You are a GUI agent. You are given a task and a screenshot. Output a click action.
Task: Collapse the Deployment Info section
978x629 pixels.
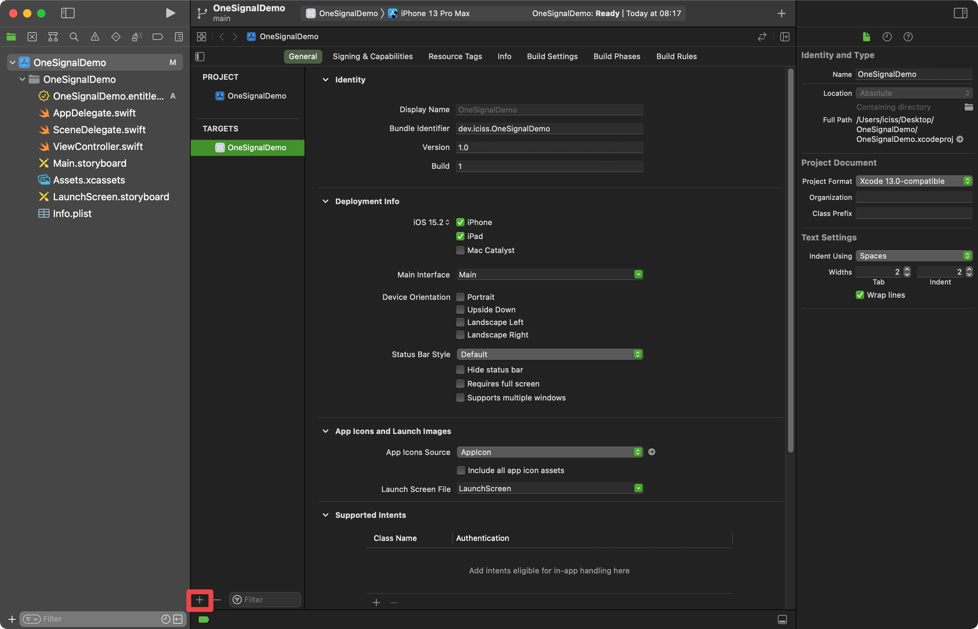pyautogui.click(x=326, y=202)
